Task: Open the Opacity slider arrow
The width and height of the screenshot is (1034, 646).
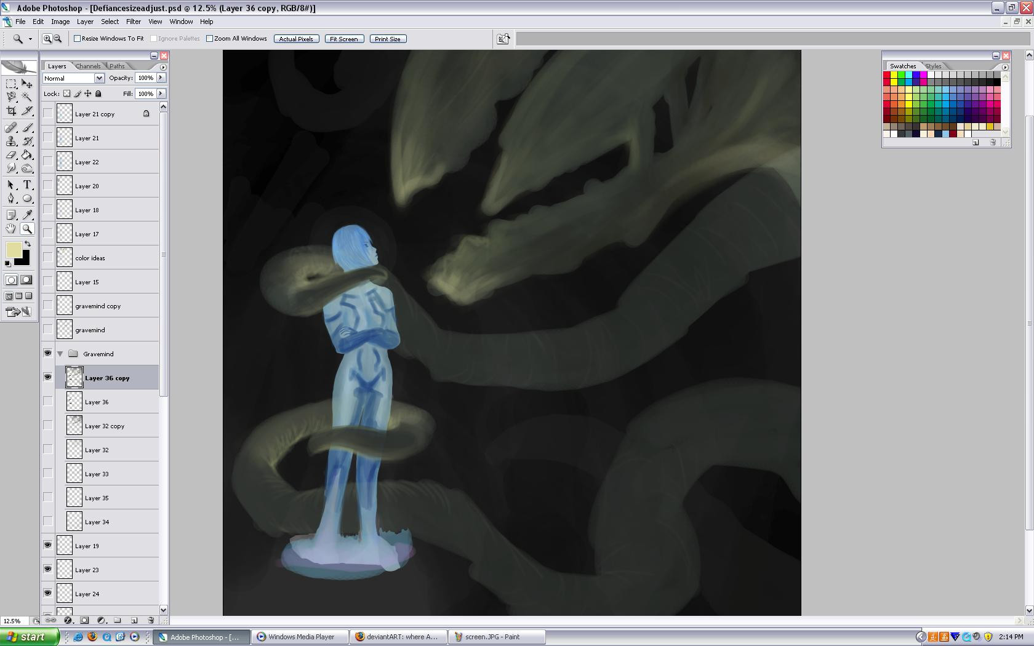Action: pyautogui.click(x=161, y=78)
